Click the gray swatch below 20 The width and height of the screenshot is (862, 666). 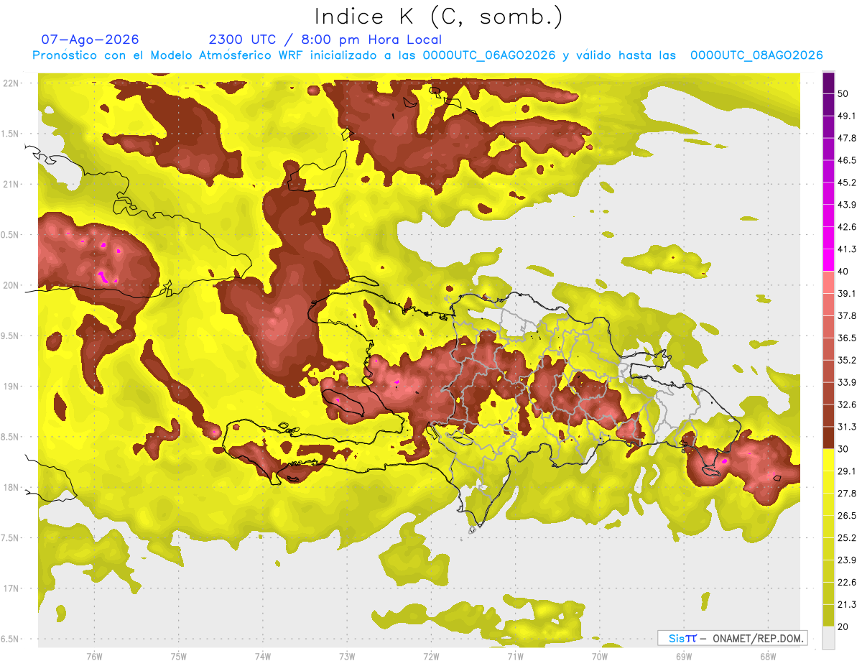pyautogui.click(x=828, y=637)
